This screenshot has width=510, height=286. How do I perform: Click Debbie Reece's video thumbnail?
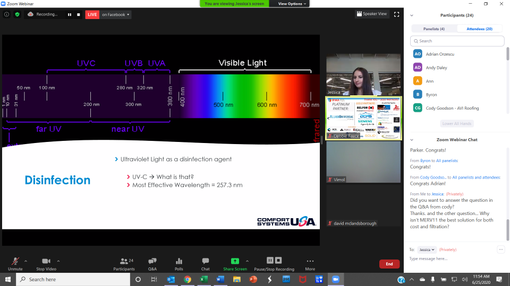(363, 118)
